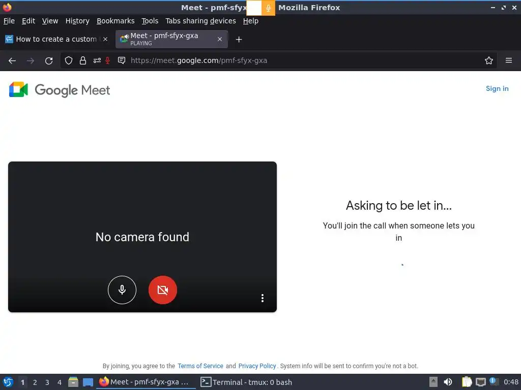Image resolution: width=521 pixels, height=390 pixels.
Task: Switch to workspace 4
Action: [60, 382]
